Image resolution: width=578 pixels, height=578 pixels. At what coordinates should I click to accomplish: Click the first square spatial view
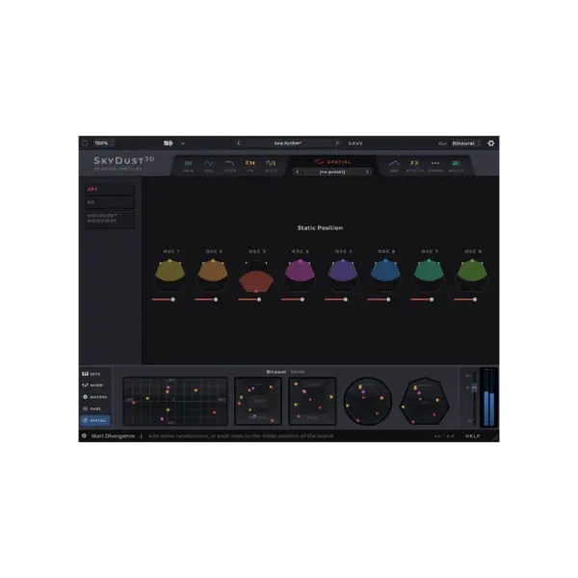(258, 401)
